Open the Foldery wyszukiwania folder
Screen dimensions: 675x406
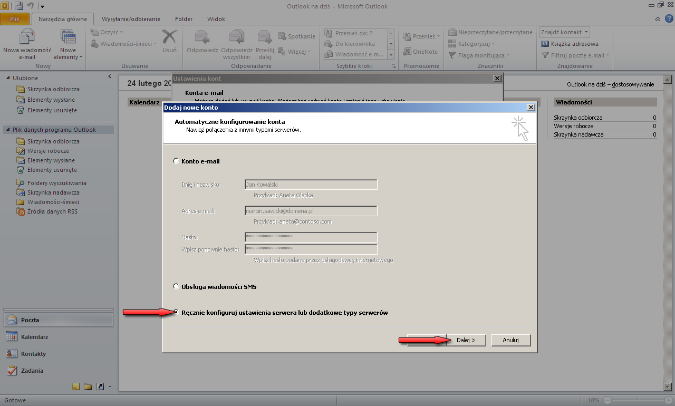[x=56, y=183]
